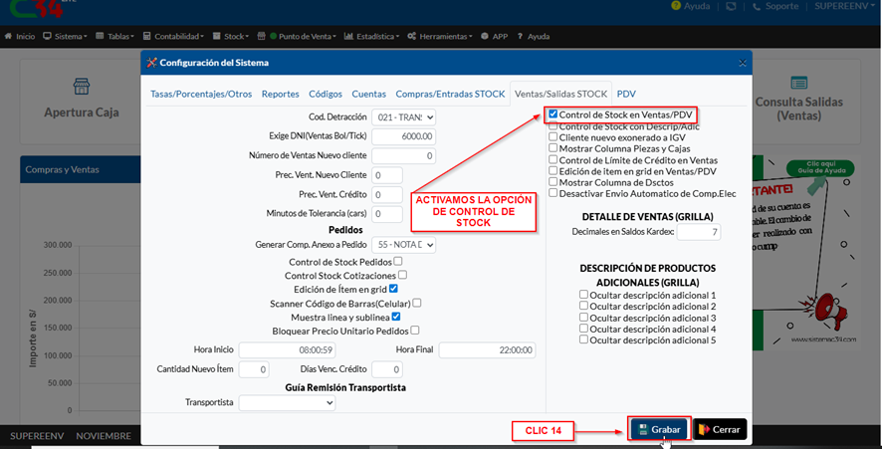Open the Cod. Detracción dropdown
Screen dimensions: 882x449
[x=403, y=117]
